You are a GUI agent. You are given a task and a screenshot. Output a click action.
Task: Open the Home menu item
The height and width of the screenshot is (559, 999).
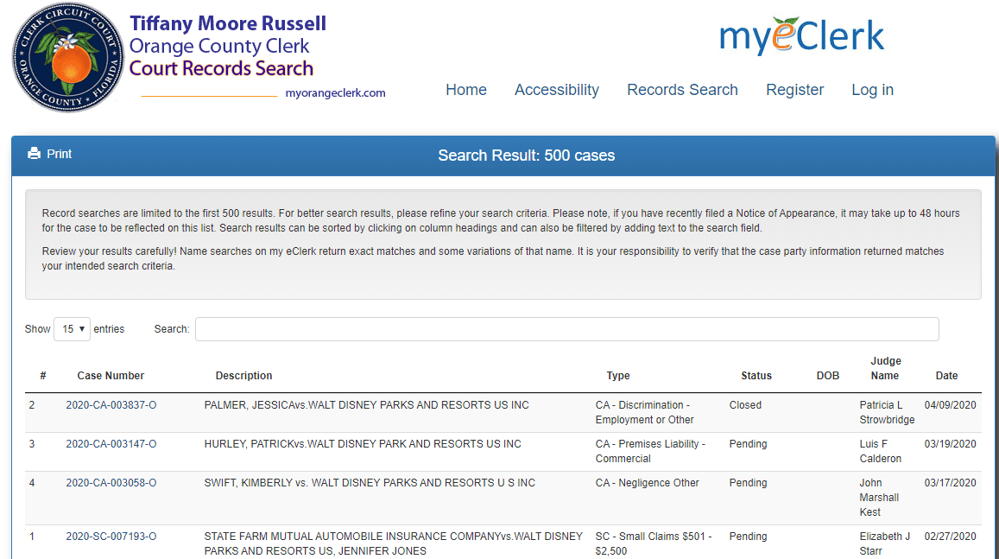pos(465,90)
